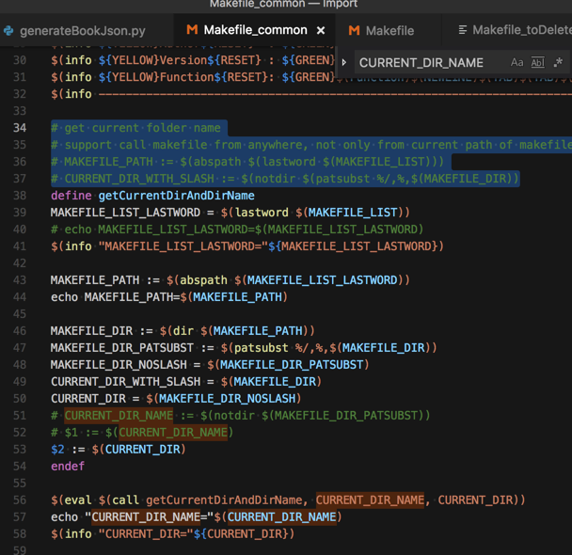
Task: Click the M icon on Makefile_common tab
Action: pos(192,29)
